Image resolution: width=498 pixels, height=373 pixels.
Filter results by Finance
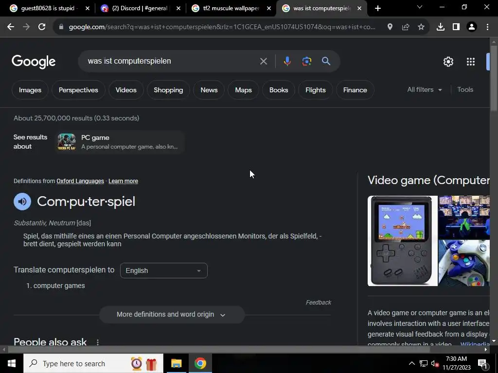[x=355, y=90]
